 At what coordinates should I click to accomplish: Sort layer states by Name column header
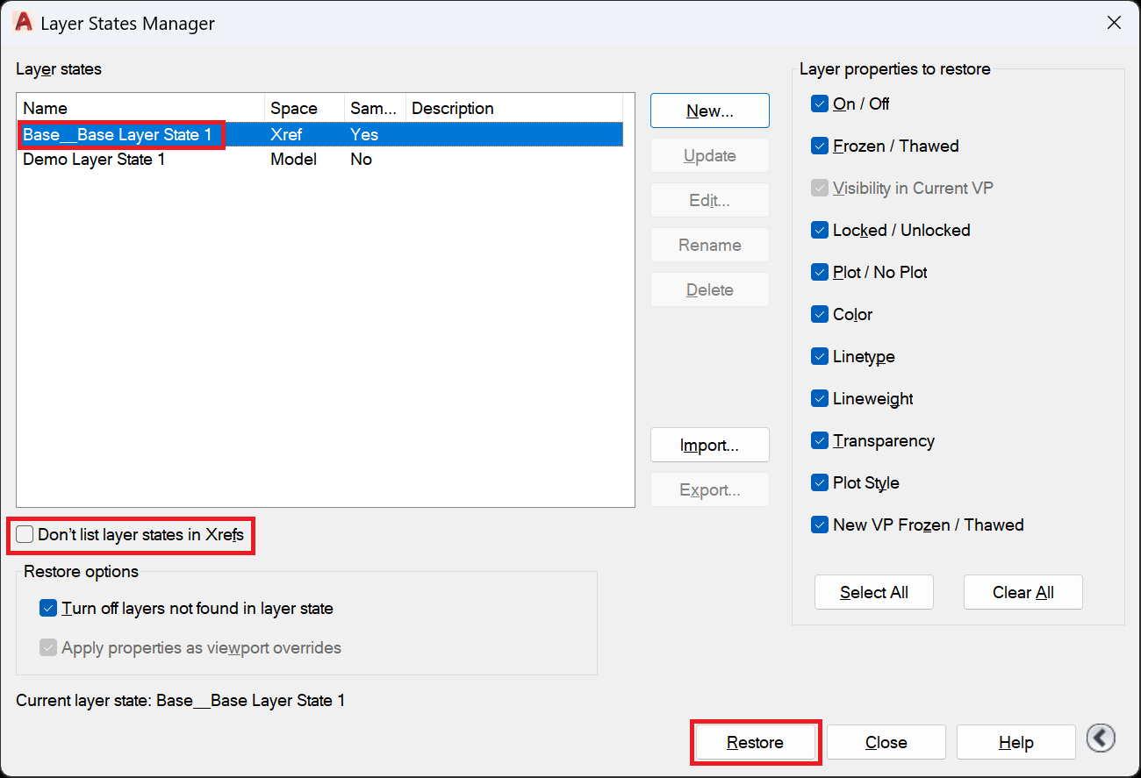(140, 109)
